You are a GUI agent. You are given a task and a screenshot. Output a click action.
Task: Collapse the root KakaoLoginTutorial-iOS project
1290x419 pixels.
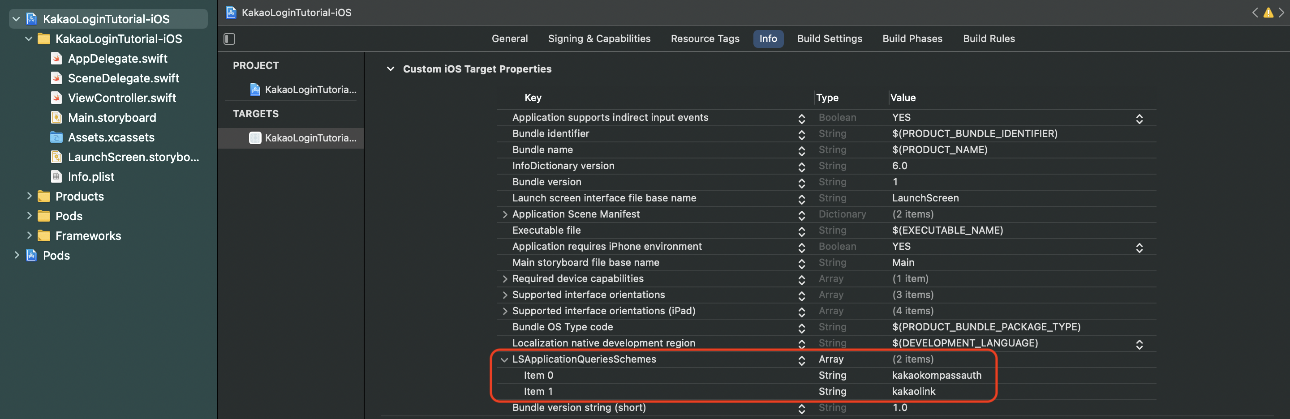pos(17,19)
